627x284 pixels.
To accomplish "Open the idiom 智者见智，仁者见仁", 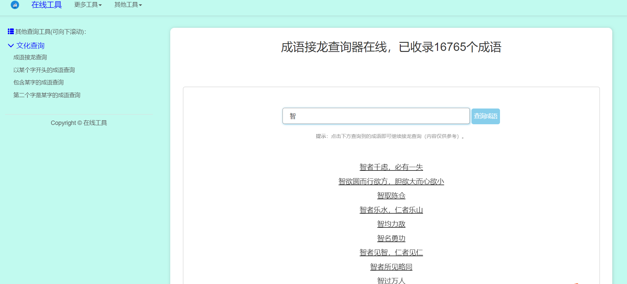I will coord(391,253).
